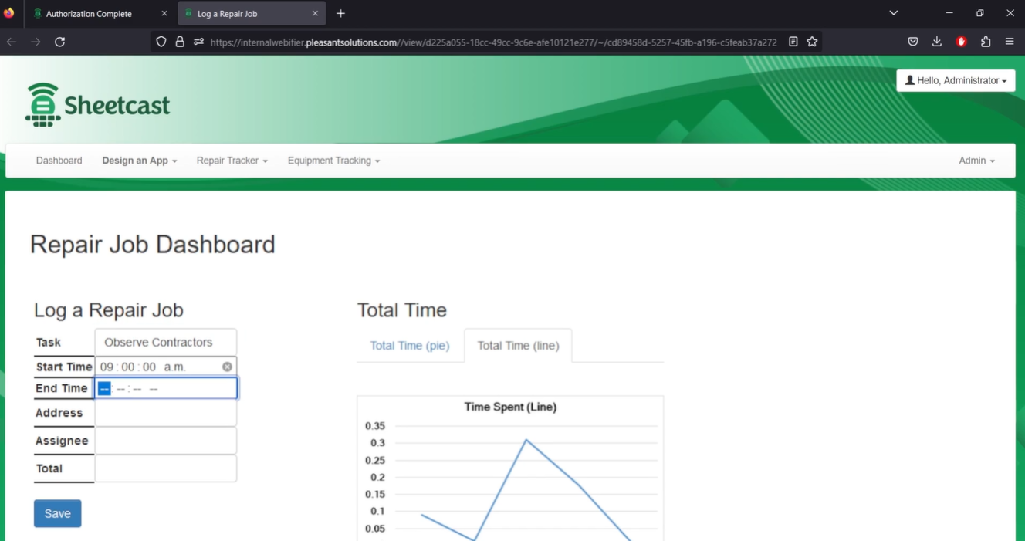Clear Start Time using the circular x icon
Image resolution: width=1025 pixels, height=541 pixels.
tap(225, 366)
